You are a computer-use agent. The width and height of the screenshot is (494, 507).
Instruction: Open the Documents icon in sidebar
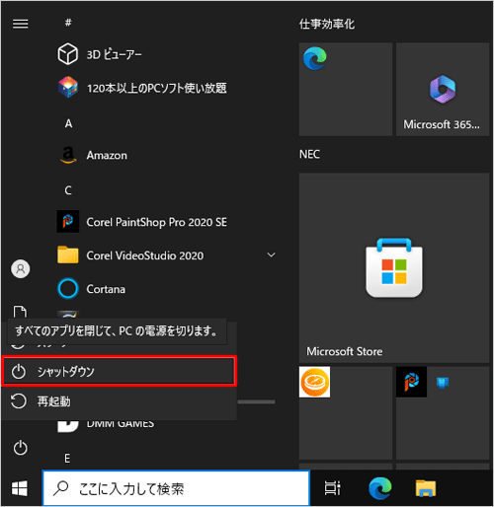(20, 312)
